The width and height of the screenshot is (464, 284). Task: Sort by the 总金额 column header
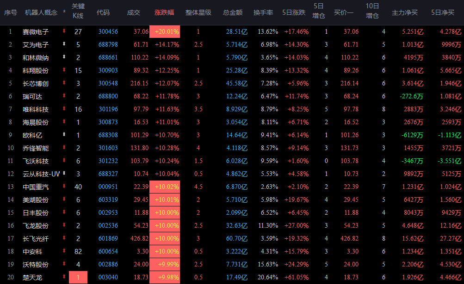[x=233, y=12]
